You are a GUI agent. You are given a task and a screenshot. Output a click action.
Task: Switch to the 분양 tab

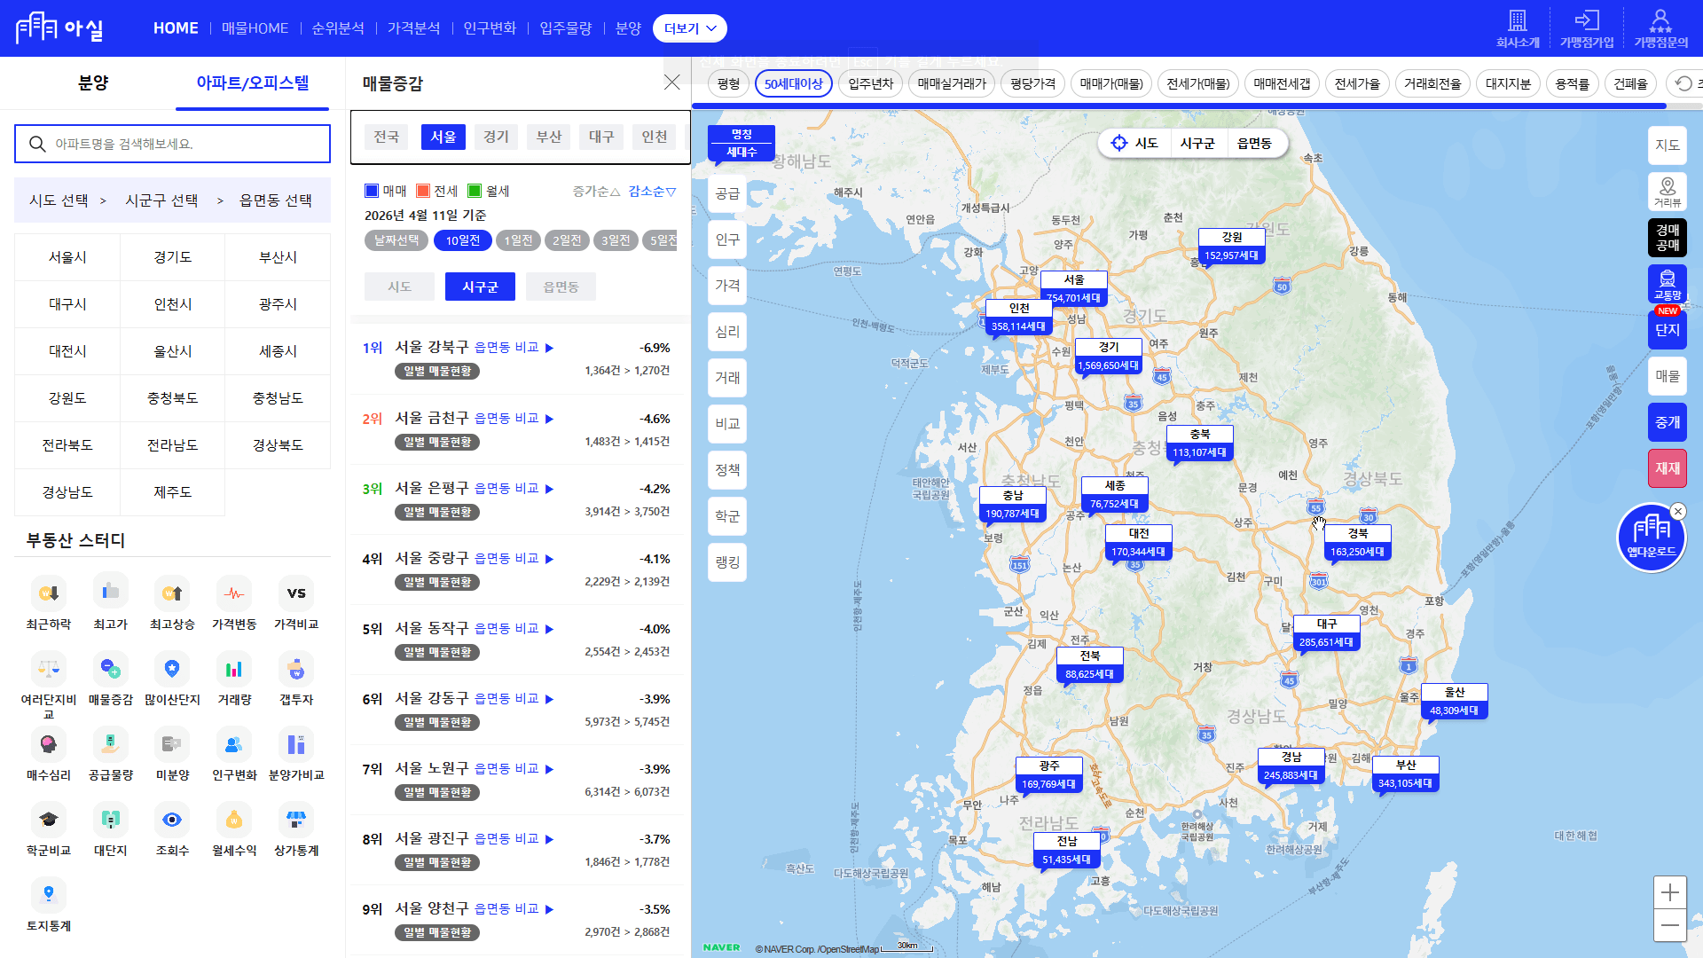(x=93, y=83)
